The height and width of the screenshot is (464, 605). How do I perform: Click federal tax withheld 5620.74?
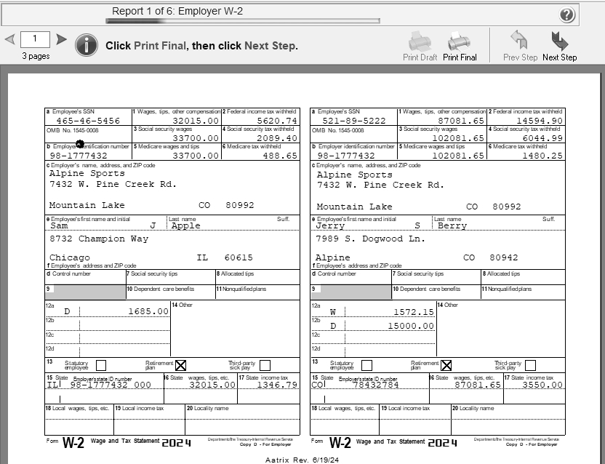(x=277, y=121)
